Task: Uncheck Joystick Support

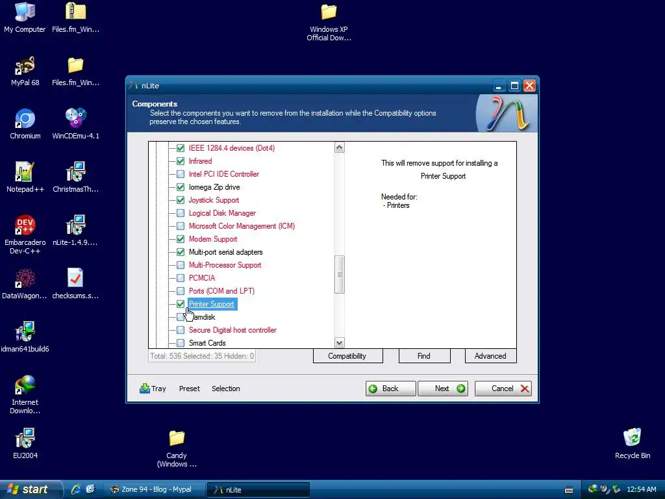Action: pos(181,200)
